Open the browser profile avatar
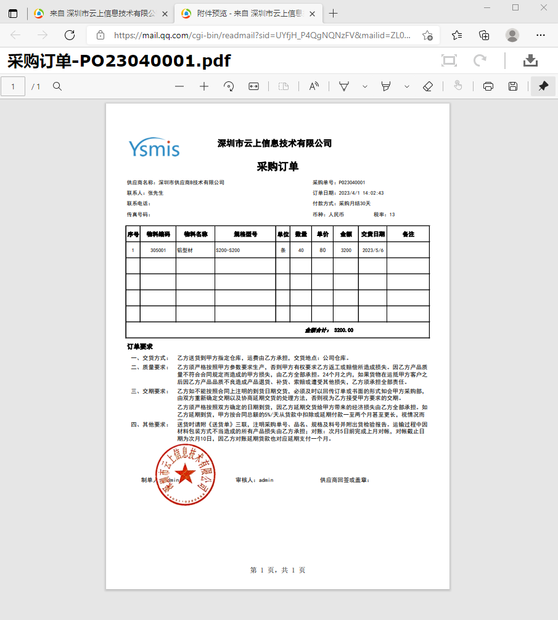 [512, 35]
